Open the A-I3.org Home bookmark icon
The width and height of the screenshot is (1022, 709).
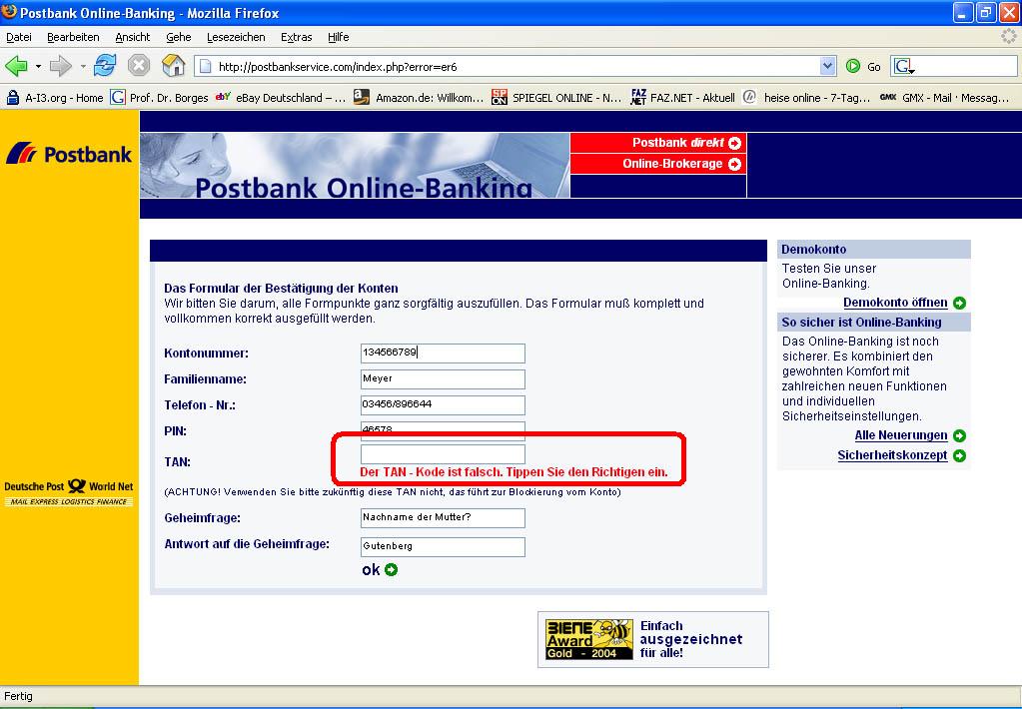click(12, 98)
